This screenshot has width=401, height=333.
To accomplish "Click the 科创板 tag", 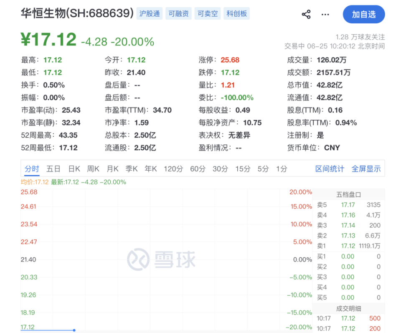I will tap(236, 13).
